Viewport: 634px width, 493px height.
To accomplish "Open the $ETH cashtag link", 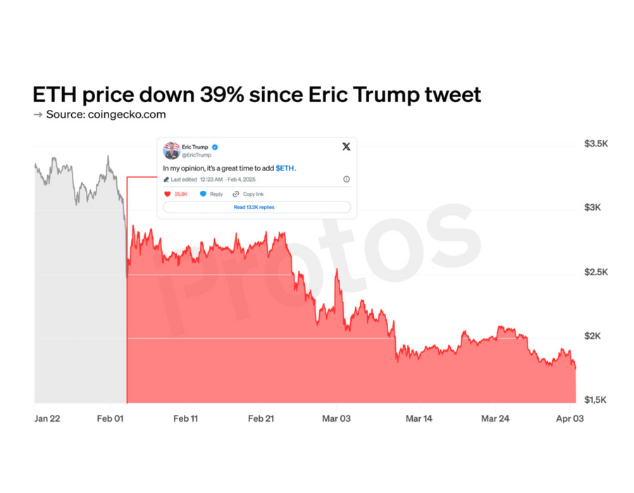I will pos(285,168).
